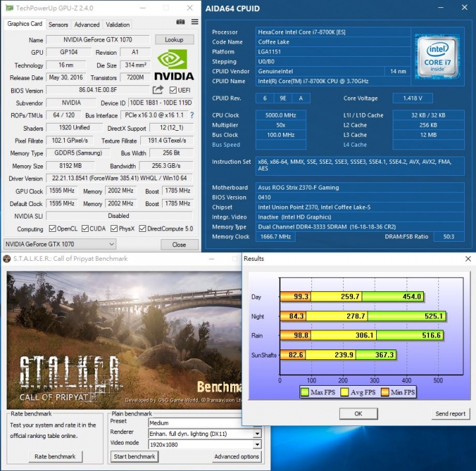
Task: Switch to the Graphics Card tab
Action: coord(24,24)
